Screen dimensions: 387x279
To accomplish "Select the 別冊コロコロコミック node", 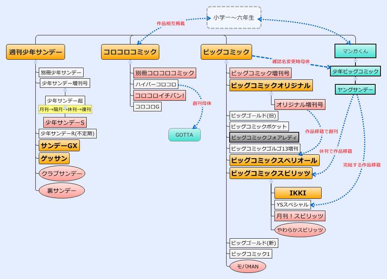I will pos(165,73).
